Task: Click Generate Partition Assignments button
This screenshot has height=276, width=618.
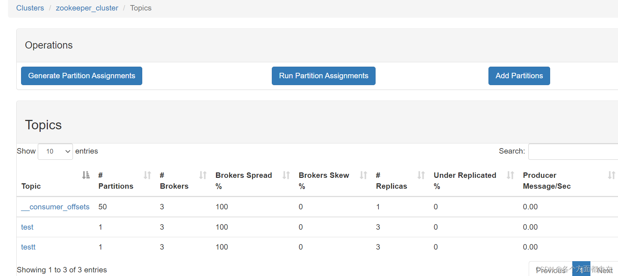Action: pyautogui.click(x=82, y=76)
